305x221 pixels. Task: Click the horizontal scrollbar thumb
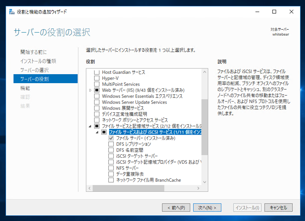pyautogui.click(x=128, y=188)
